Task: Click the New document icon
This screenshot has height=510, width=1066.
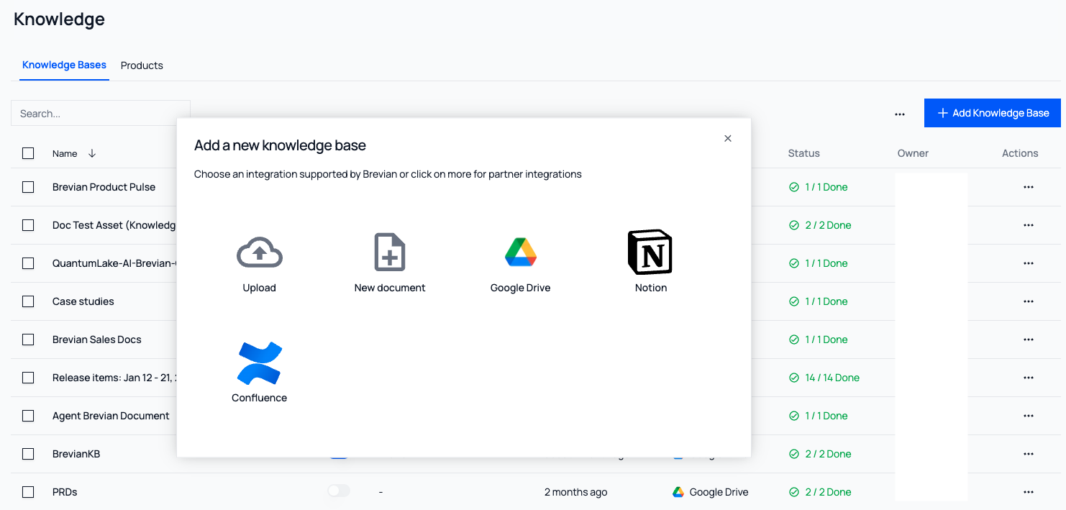Action: click(389, 252)
